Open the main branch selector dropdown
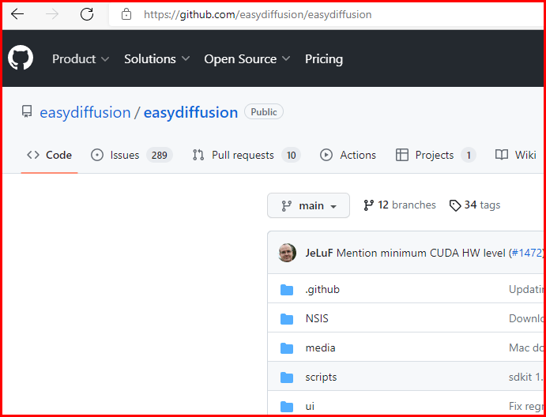The image size is (546, 417). [x=308, y=205]
